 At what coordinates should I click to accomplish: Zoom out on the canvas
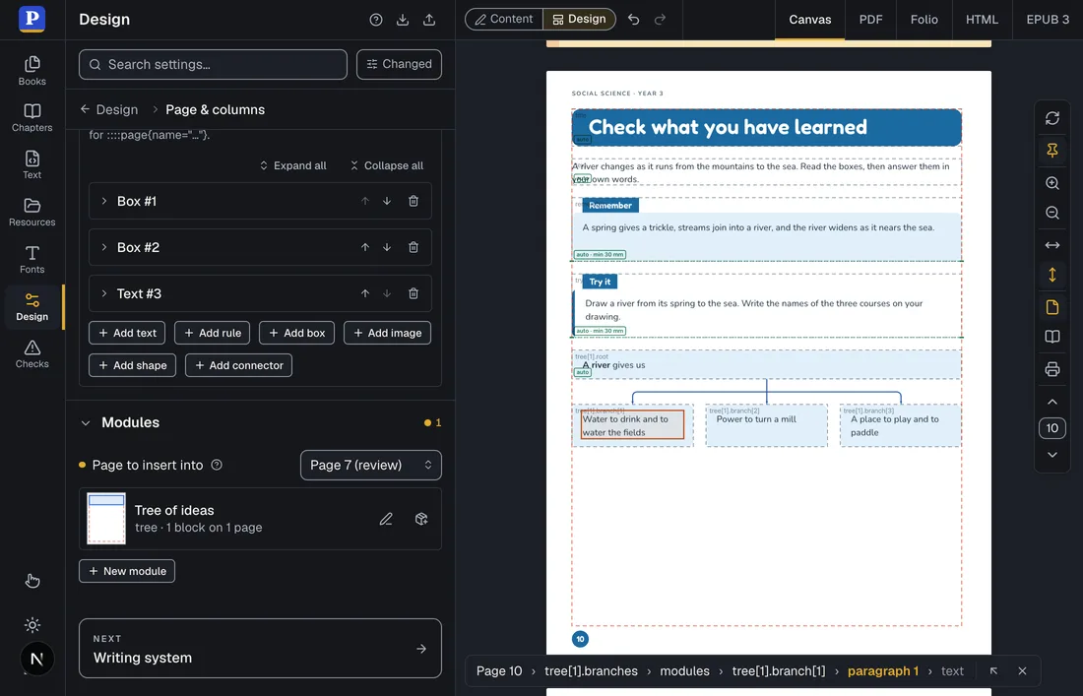[x=1051, y=213]
